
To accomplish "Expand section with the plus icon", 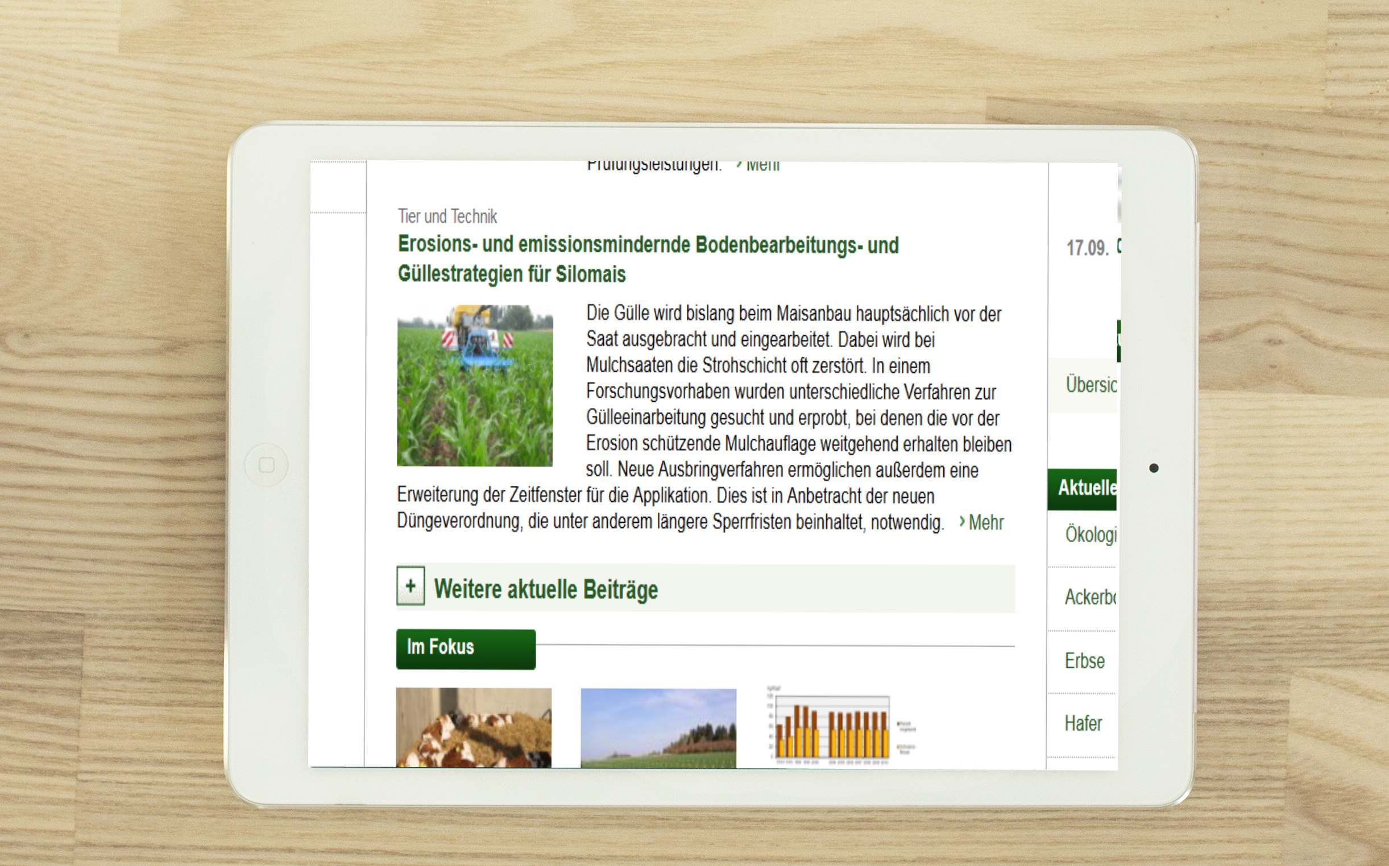I will click(x=411, y=586).
